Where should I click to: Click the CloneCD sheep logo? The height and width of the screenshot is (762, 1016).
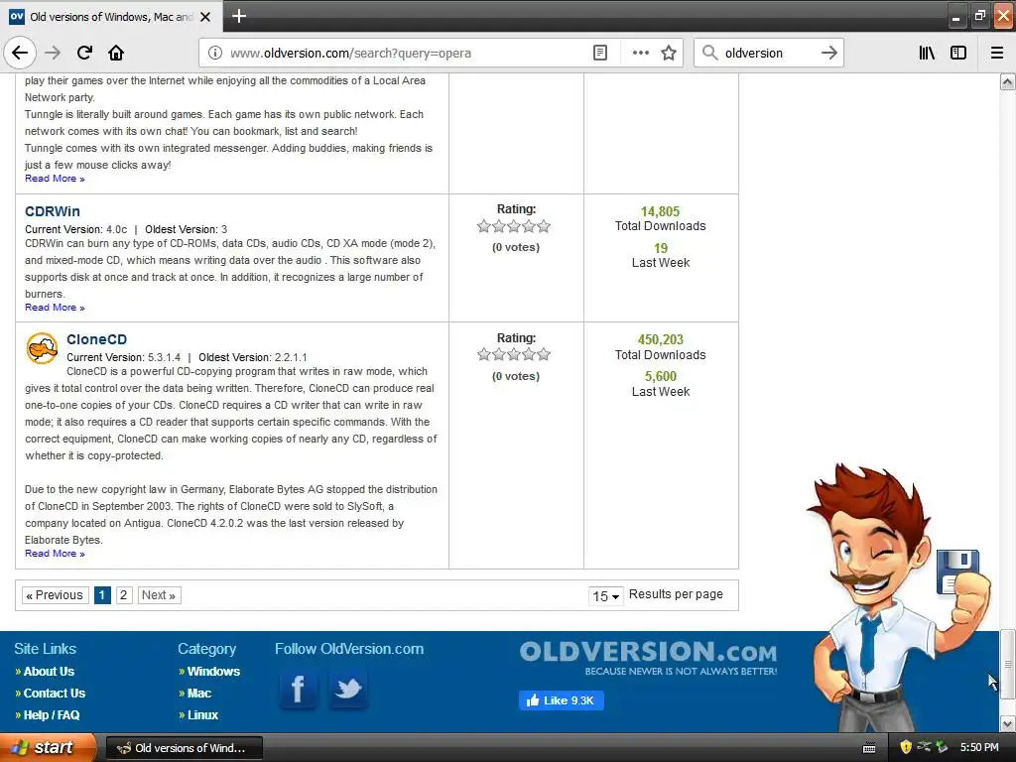[x=42, y=348]
